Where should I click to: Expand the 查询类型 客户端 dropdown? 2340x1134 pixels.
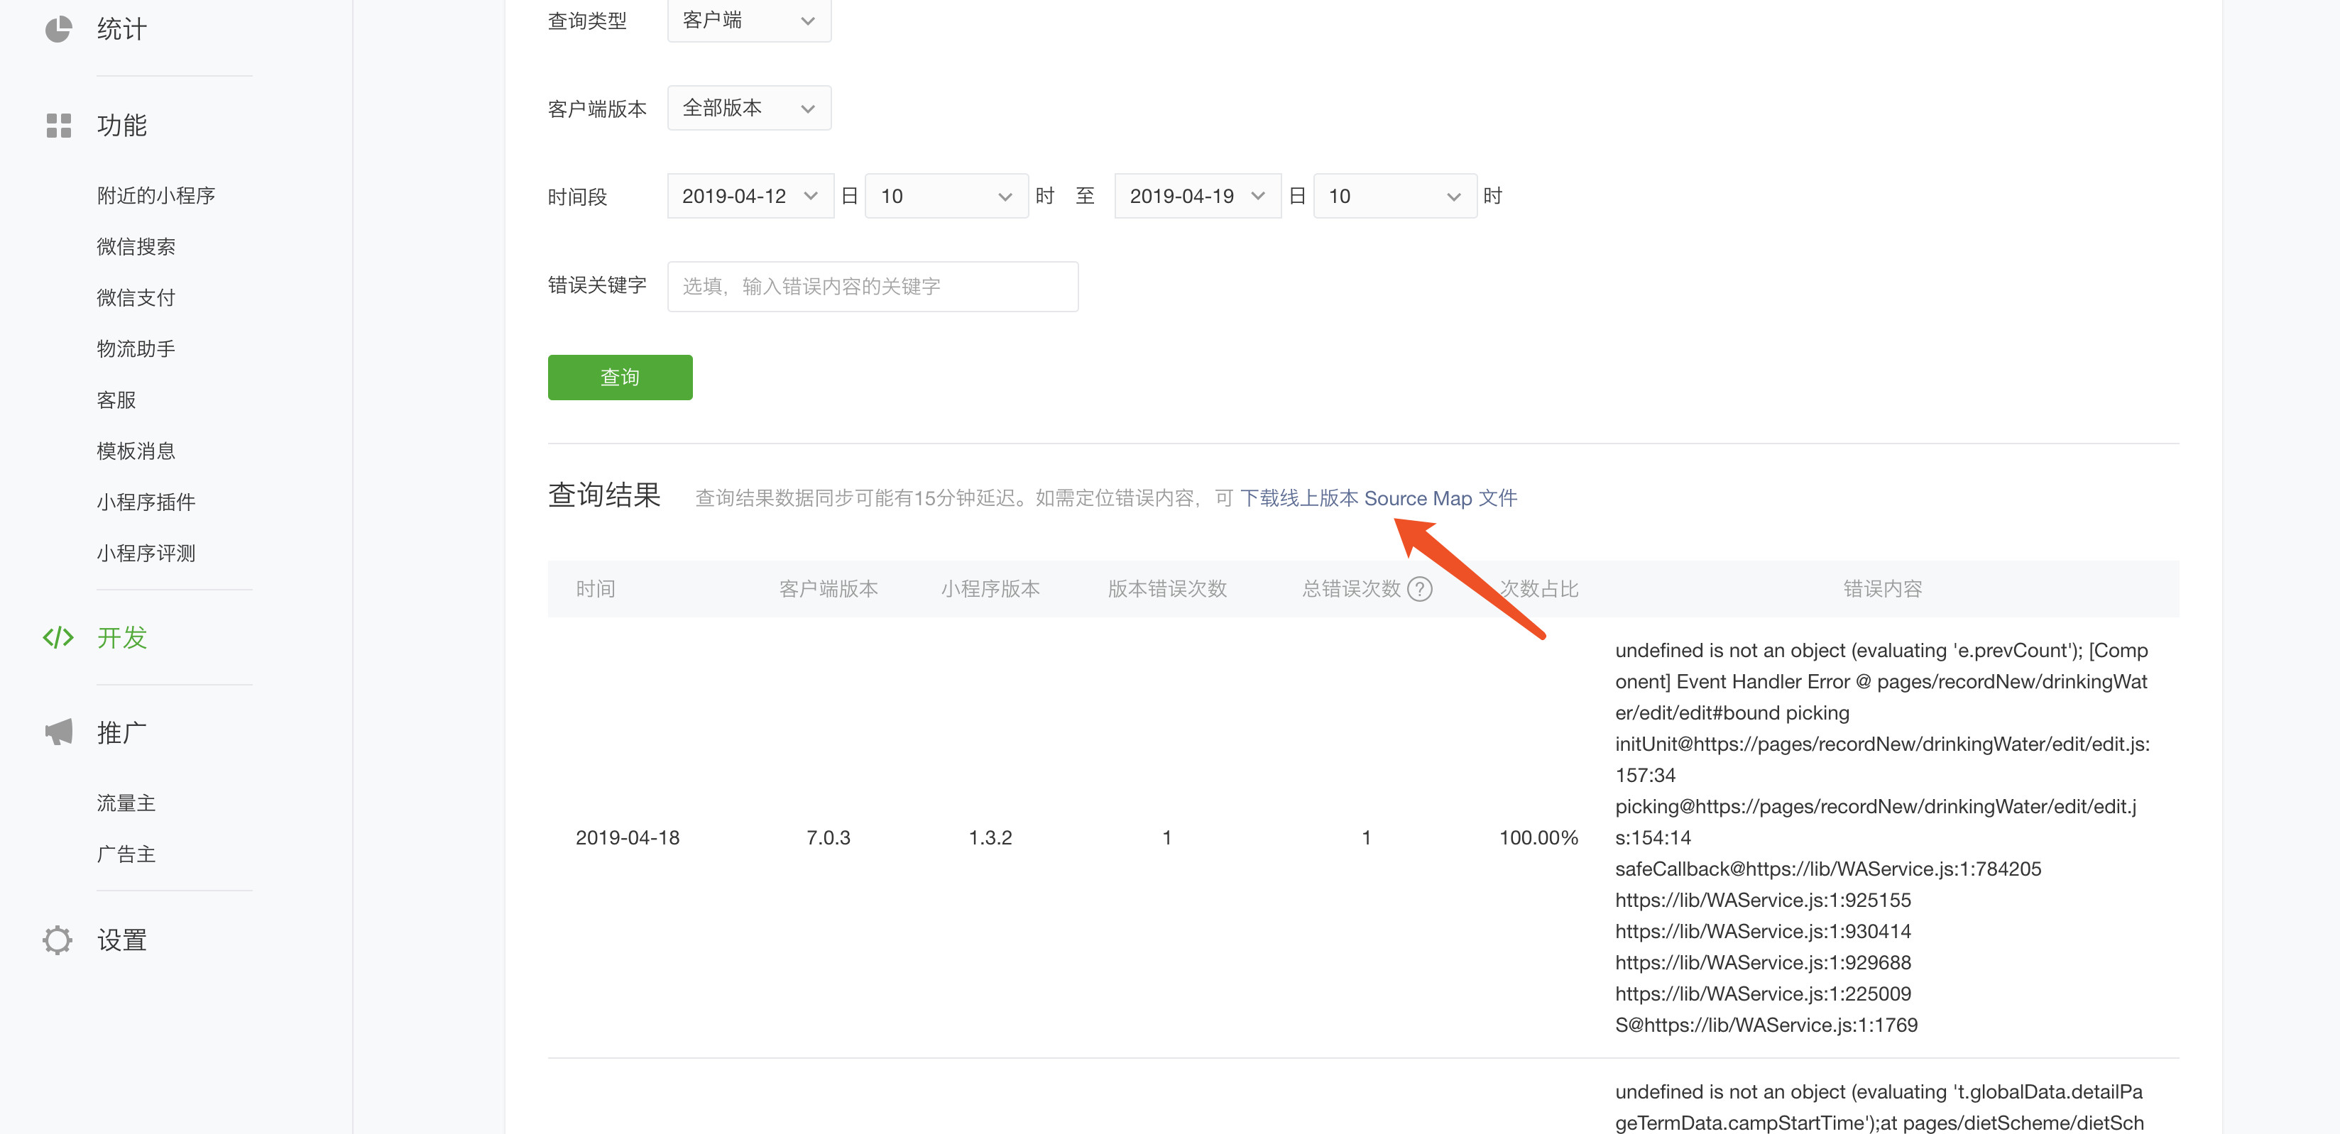point(750,20)
